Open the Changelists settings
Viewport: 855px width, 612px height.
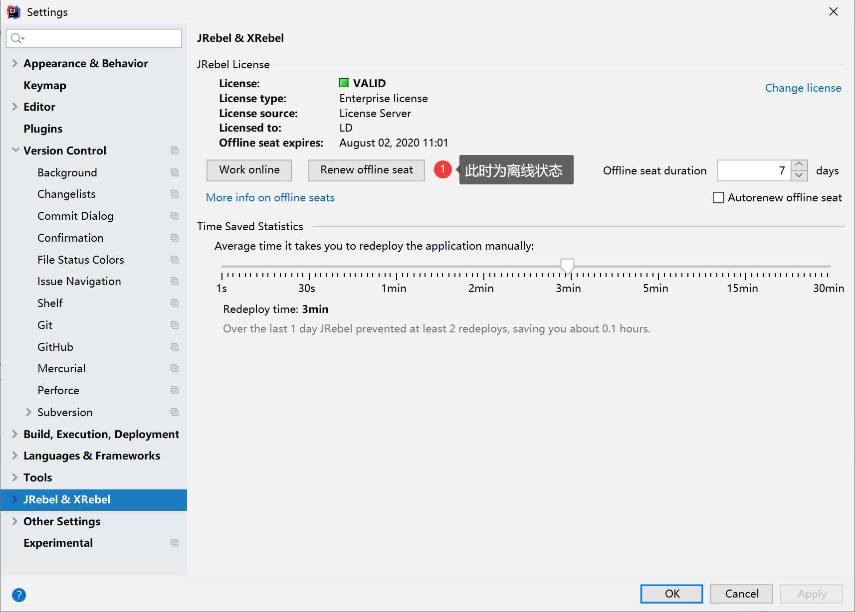coord(66,194)
